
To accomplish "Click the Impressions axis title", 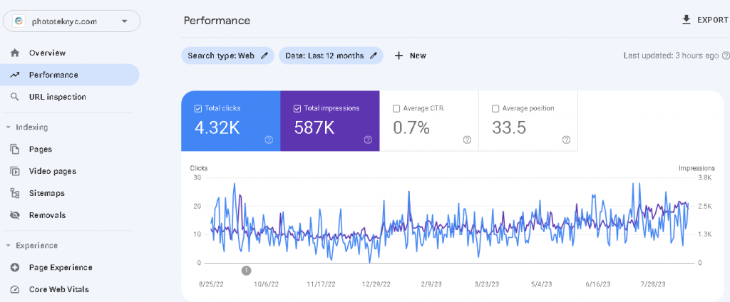I will 696,168.
